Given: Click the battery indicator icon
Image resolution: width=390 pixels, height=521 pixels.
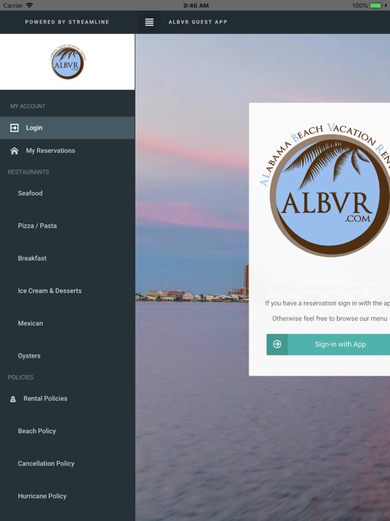Looking at the screenshot, I should click(376, 5).
